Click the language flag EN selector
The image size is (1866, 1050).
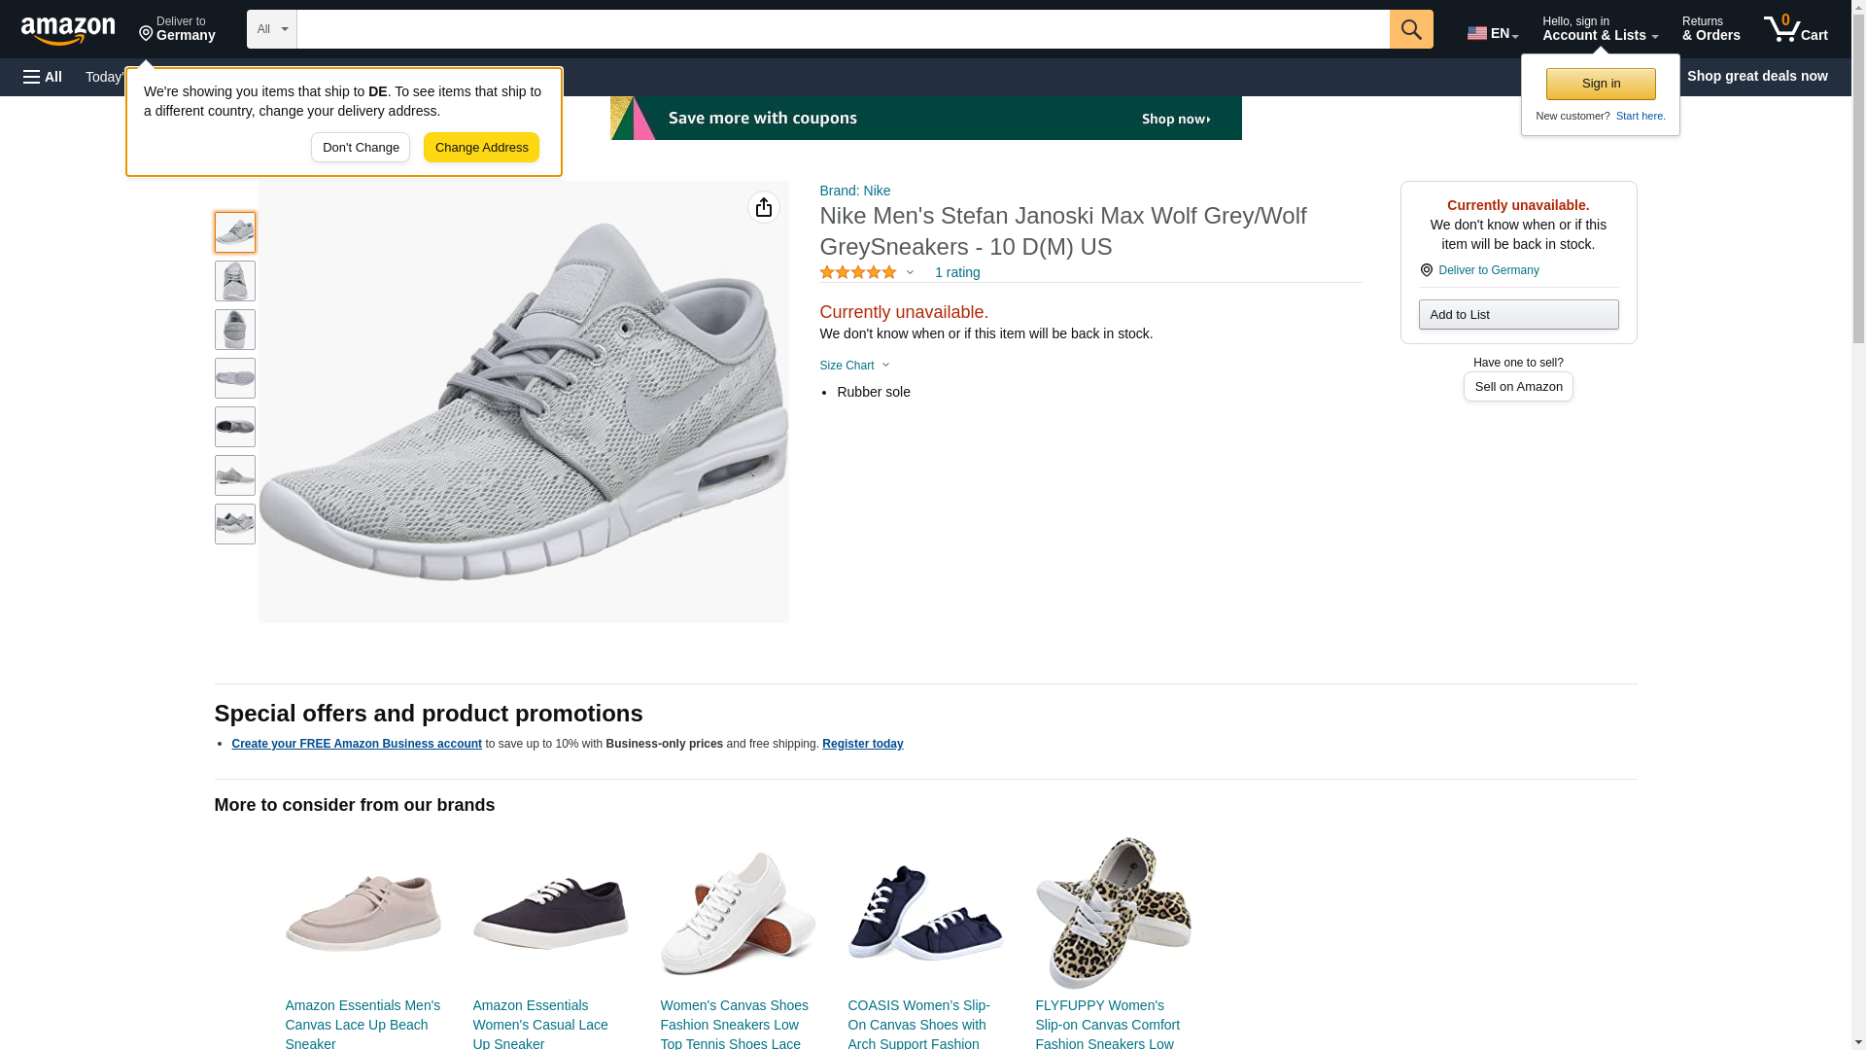pos(1492,32)
